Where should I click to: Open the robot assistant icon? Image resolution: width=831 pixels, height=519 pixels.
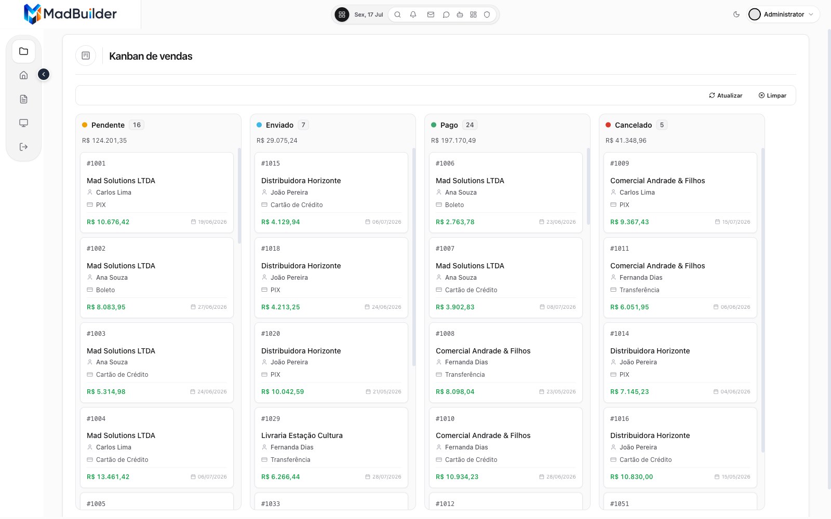coord(460,15)
